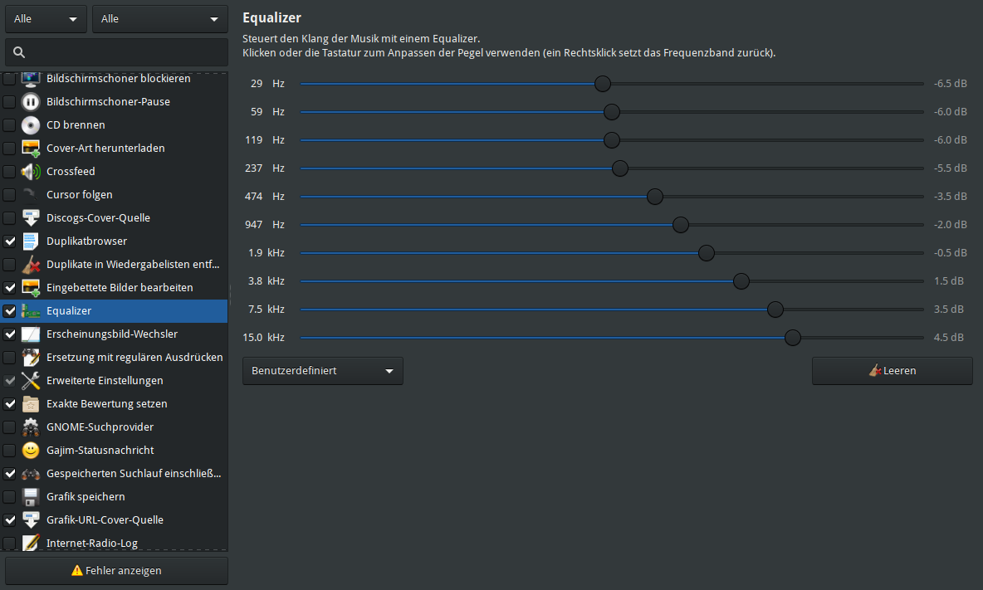Uncheck Erscheinungsbild-Wechsler plugin
Screen dimensions: 983x590
9,334
